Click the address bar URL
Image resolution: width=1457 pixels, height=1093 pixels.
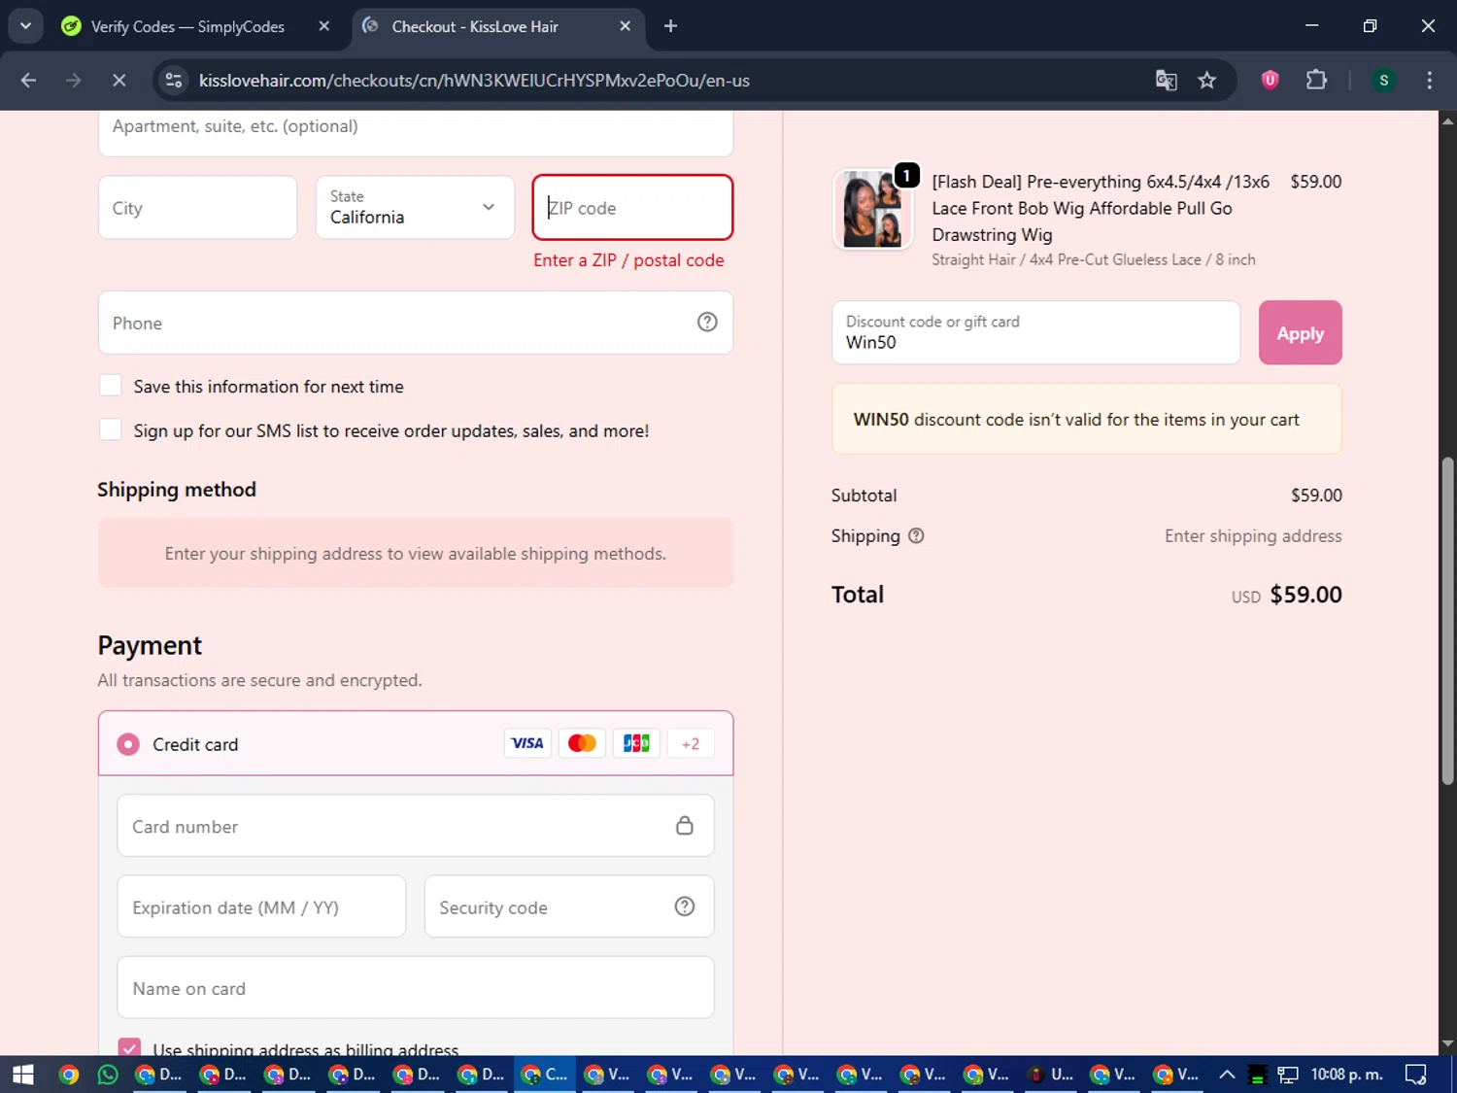(474, 81)
